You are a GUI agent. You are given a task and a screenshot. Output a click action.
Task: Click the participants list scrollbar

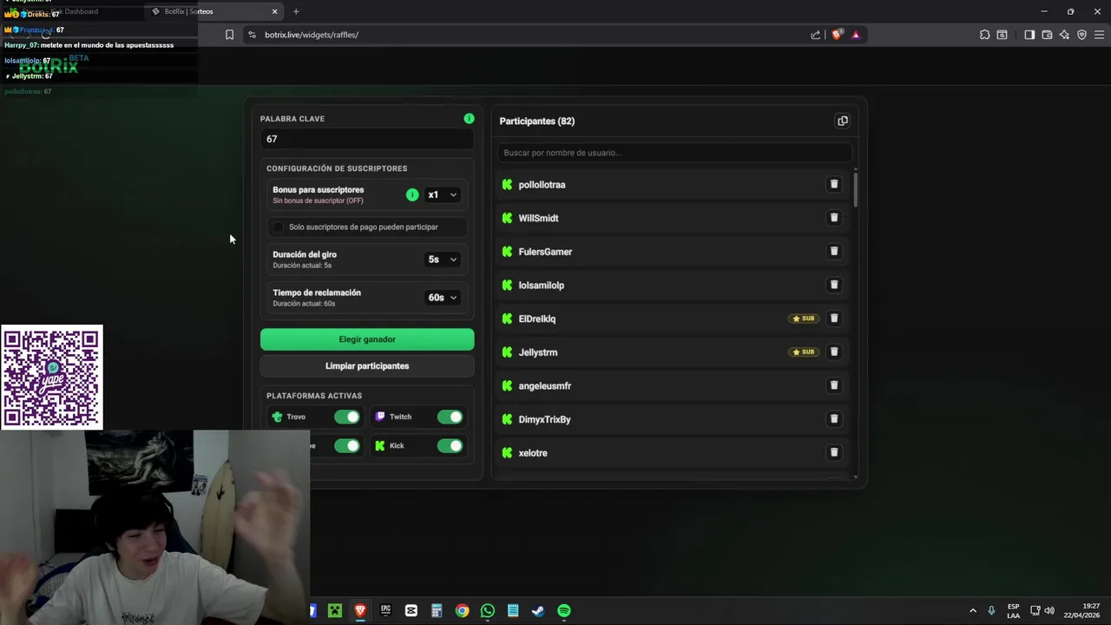click(856, 188)
